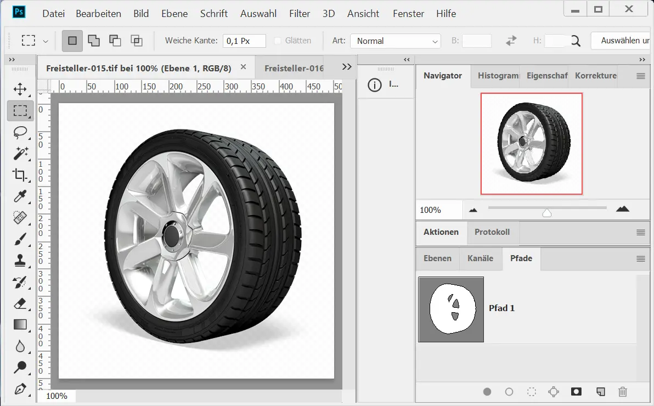Select the Eraser tool
Image resolution: width=654 pixels, height=406 pixels.
pos(20,303)
